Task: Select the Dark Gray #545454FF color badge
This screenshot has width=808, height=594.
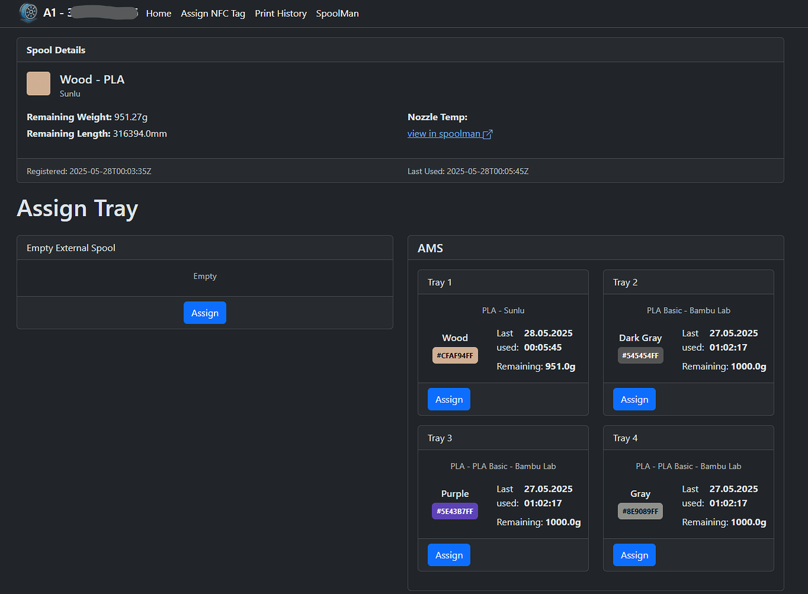Action: (640, 355)
